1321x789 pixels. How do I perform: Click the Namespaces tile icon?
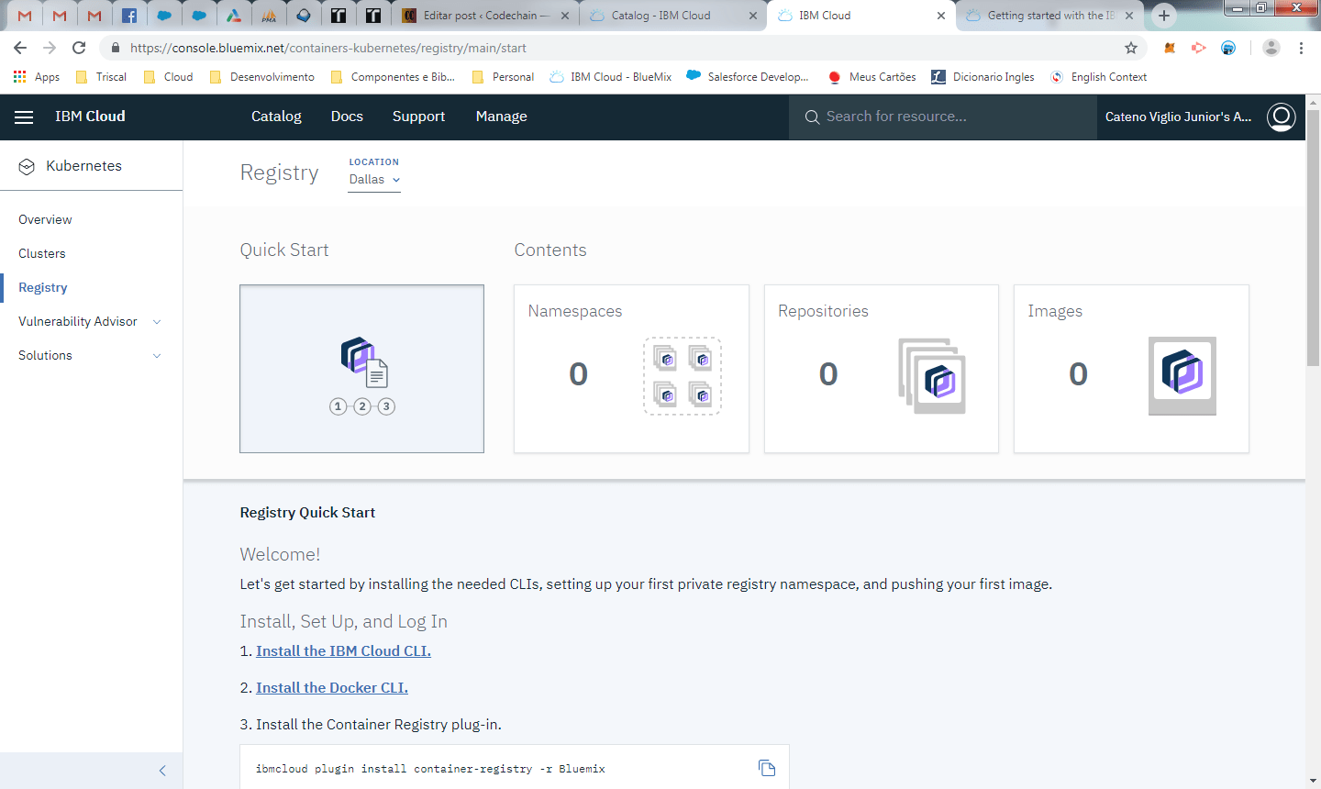click(x=683, y=376)
